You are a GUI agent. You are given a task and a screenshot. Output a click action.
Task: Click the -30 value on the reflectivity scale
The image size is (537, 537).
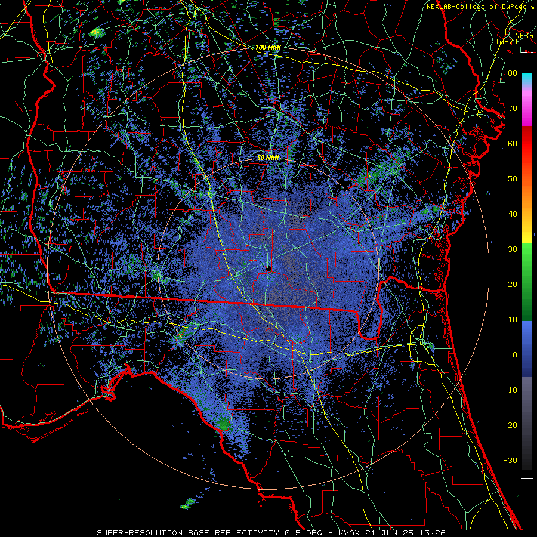[x=510, y=460]
